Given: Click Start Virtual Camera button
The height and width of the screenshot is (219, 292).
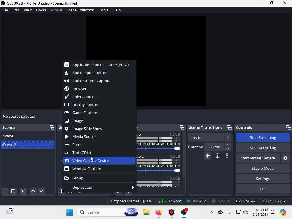Looking at the screenshot, I should 257,158.
